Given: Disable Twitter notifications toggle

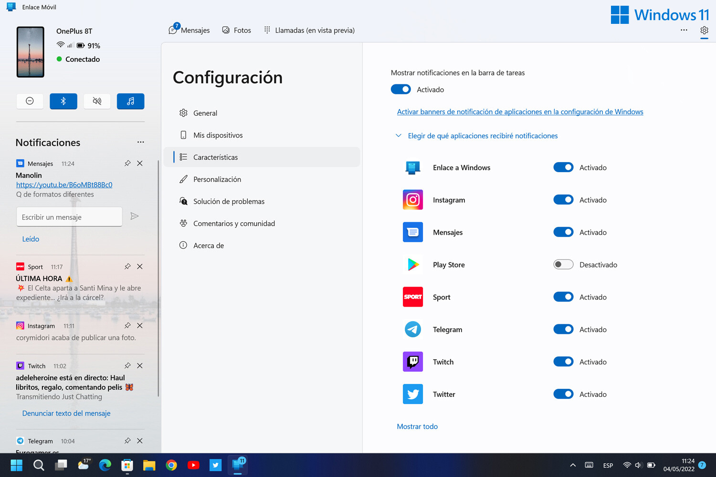Looking at the screenshot, I should pyautogui.click(x=563, y=394).
